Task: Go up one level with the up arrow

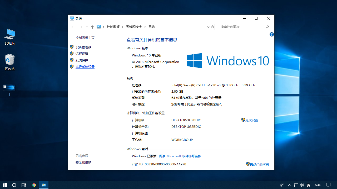Action: [92, 27]
